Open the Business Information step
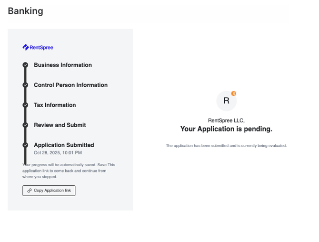The width and height of the screenshot is (319, 242). 63,65
